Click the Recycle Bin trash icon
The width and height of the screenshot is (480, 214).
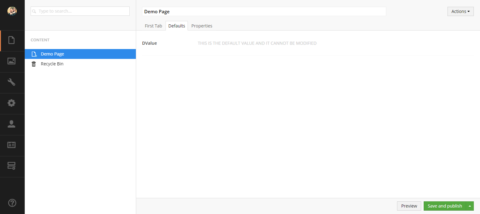coord(34,64)
